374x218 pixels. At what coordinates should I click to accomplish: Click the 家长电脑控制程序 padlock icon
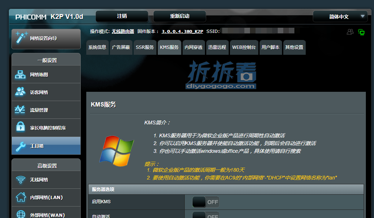(20, 127)
